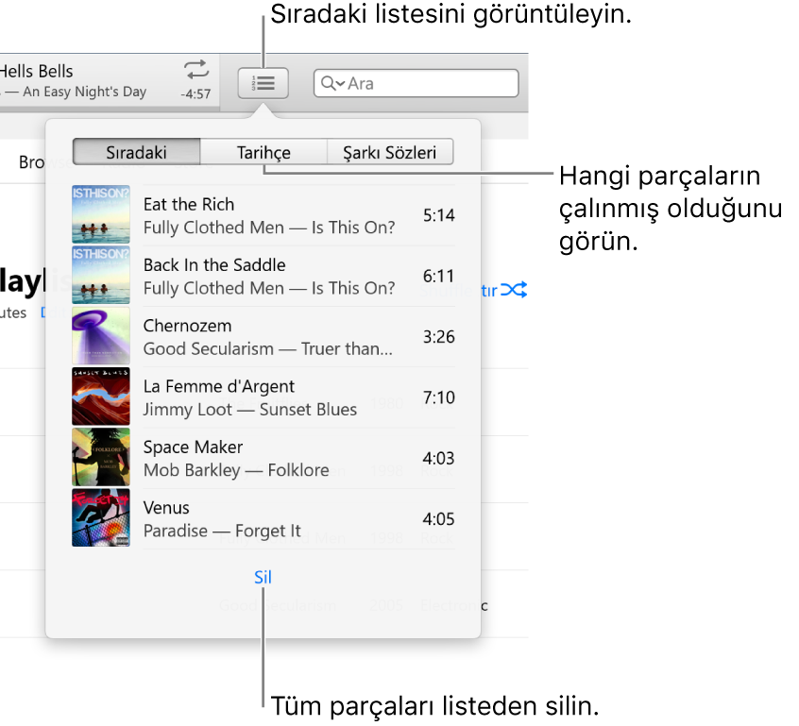799x726 pixels.
Task: Select the Back In the Saddle album artwork
Action: coord(101,275)
